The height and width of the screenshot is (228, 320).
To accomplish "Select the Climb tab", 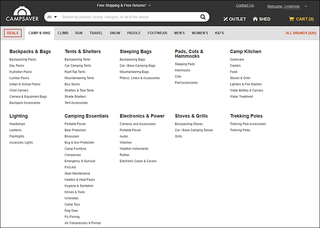I will pos(63,33).
